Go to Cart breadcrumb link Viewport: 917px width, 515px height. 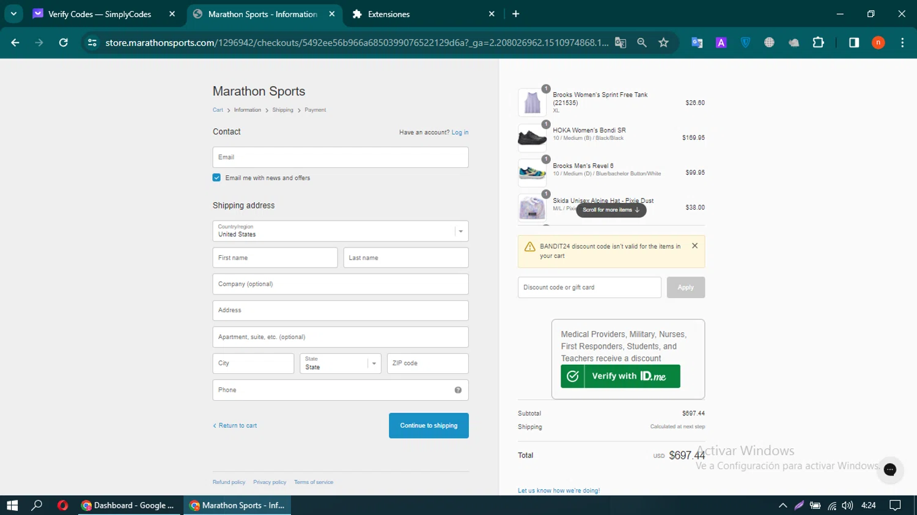(x=218, y=110)
